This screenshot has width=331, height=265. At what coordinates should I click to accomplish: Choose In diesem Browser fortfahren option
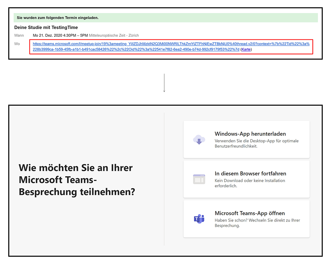[246, 179]
